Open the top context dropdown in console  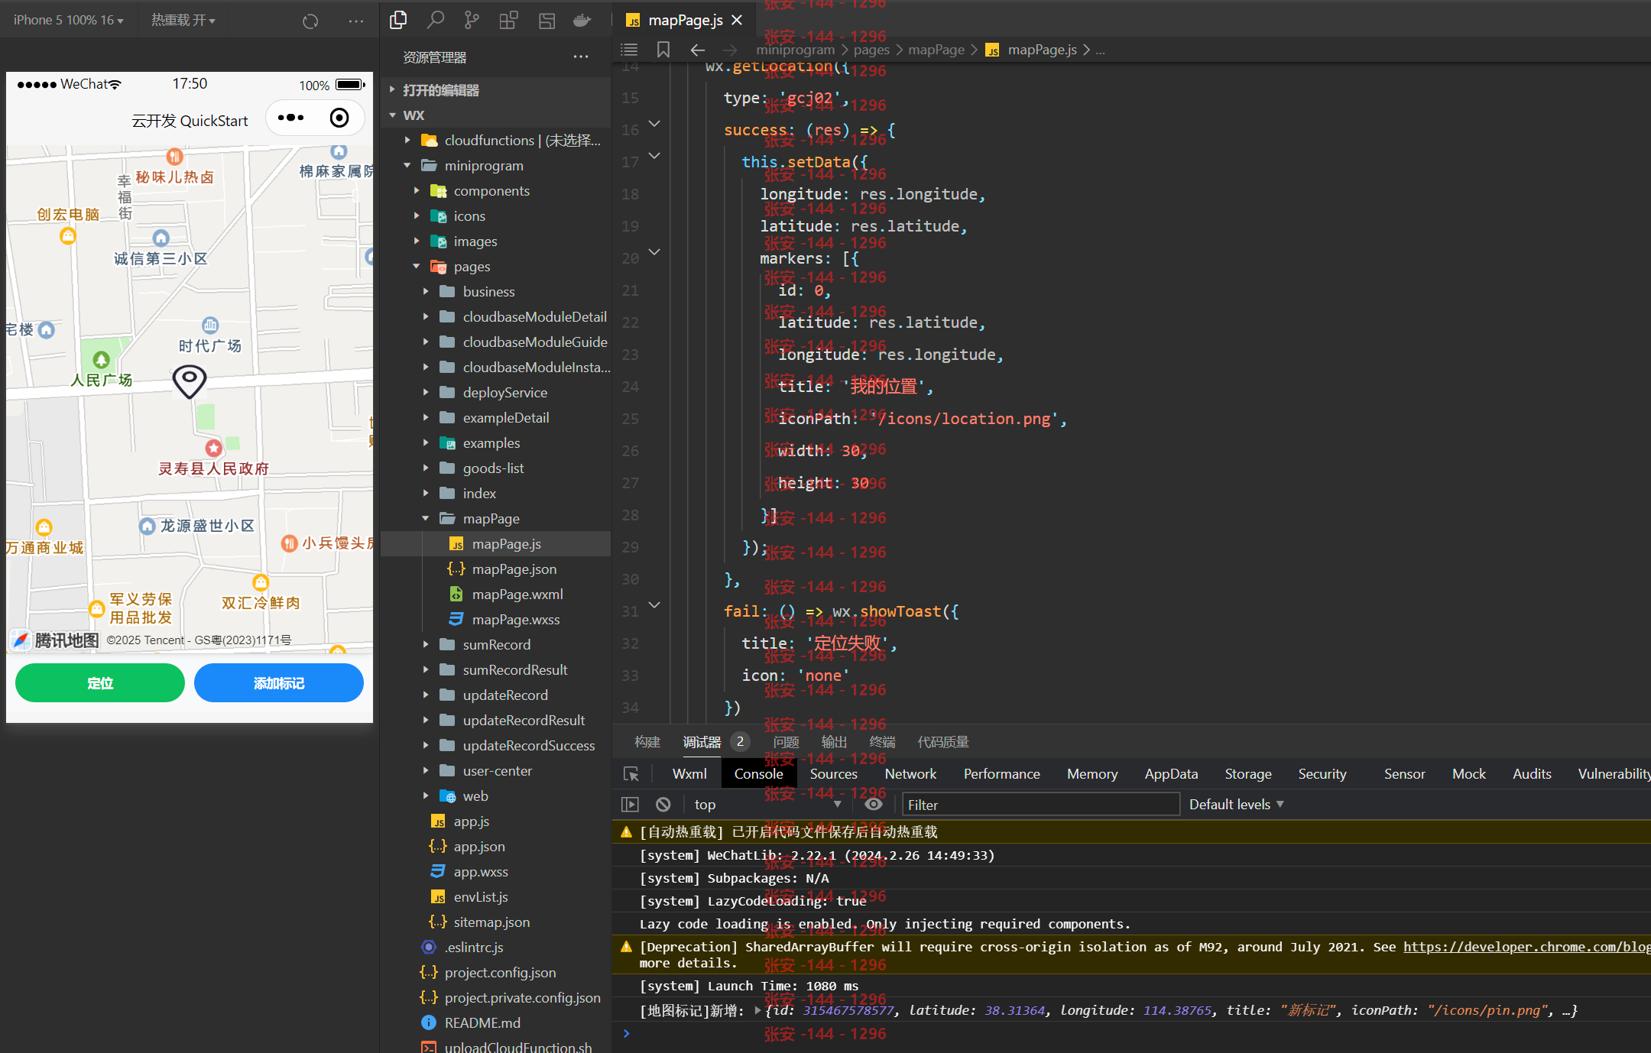[767, 804]
